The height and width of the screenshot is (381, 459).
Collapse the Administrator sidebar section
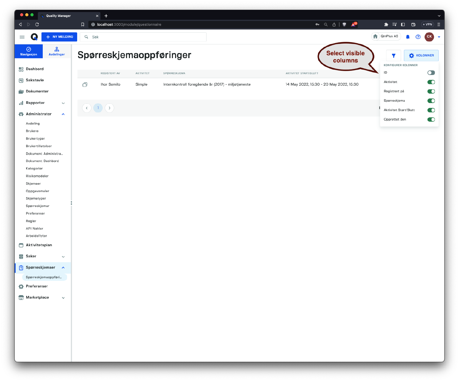(x=63, y=114)
